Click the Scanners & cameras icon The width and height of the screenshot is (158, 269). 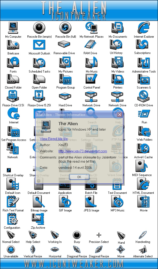[x=144, y=79]
